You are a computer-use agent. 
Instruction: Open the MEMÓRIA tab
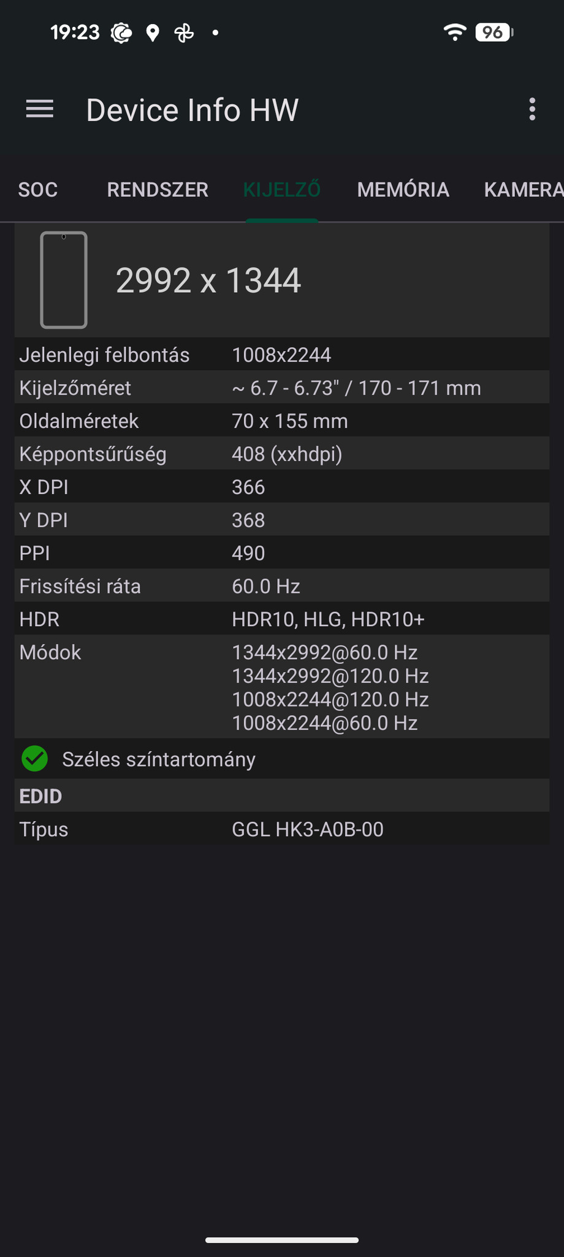[x=403, y=190]
